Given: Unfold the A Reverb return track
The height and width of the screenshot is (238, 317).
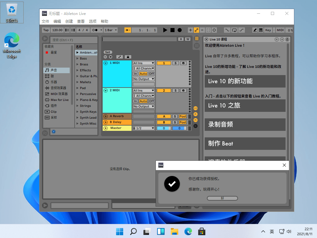Looking at the screenshot, I should 105,116.
